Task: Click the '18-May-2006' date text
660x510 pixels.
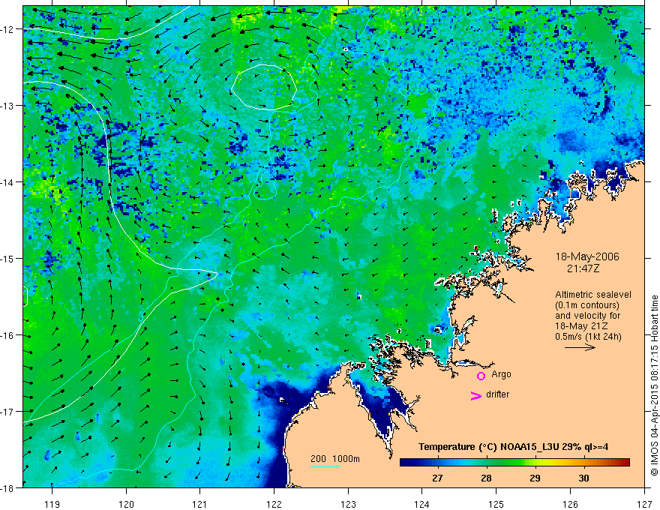Action: [x=587, y=256]
